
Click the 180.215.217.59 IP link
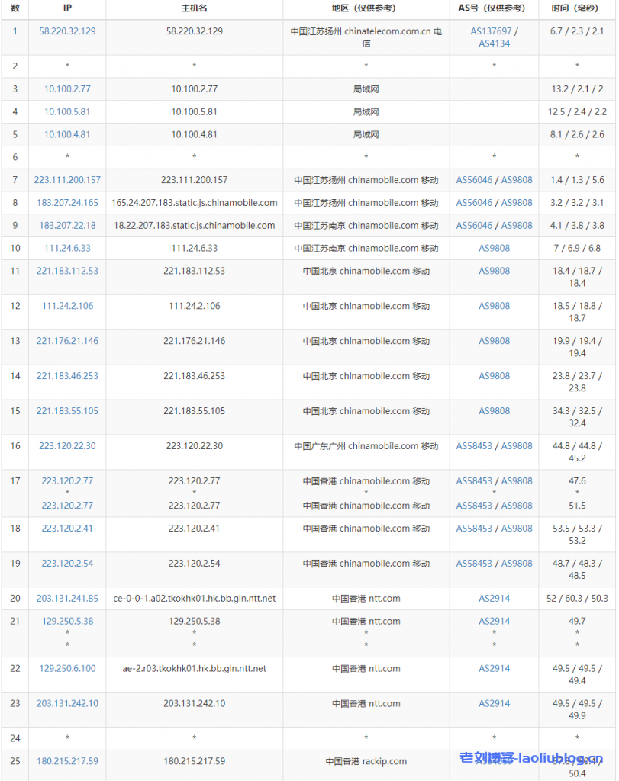click(x=67, y=761)
